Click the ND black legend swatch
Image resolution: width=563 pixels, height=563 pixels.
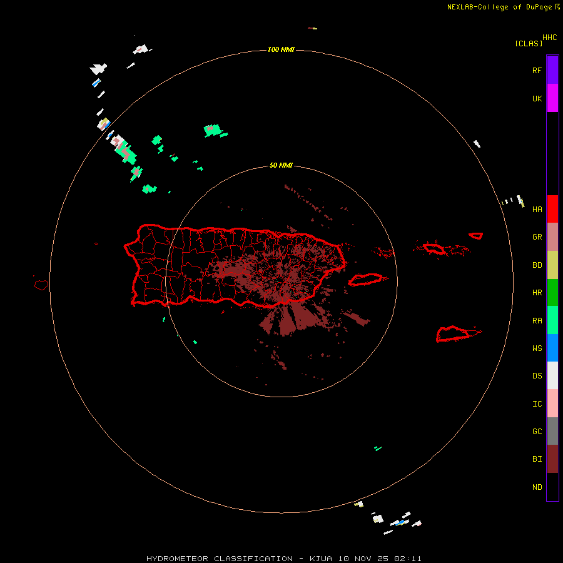tap(552, 487)
